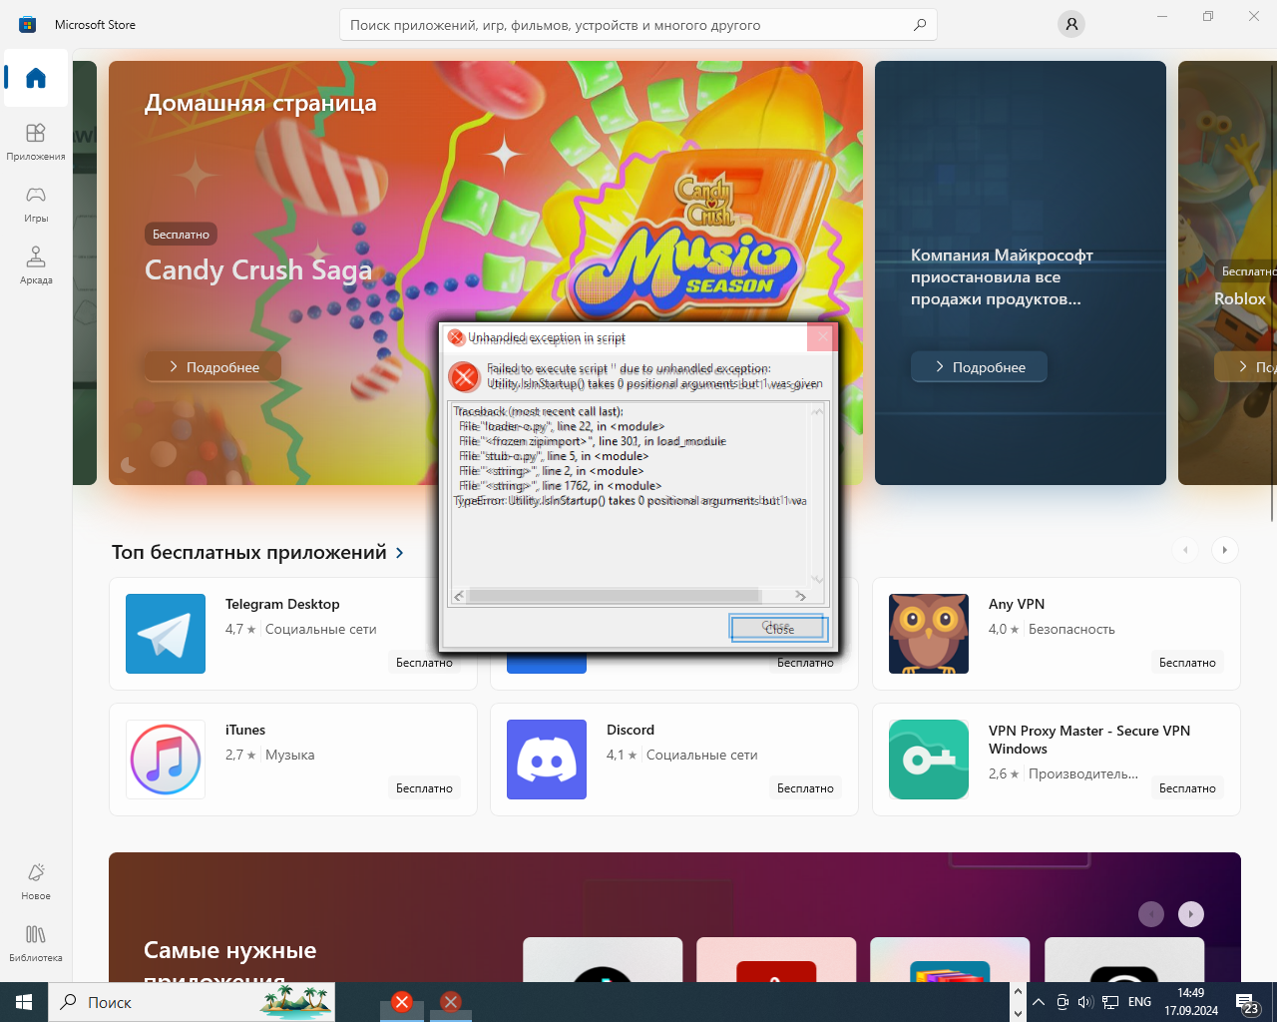Open network icon in system tray
1277x1022 pixels.
coord(1109,1002)
